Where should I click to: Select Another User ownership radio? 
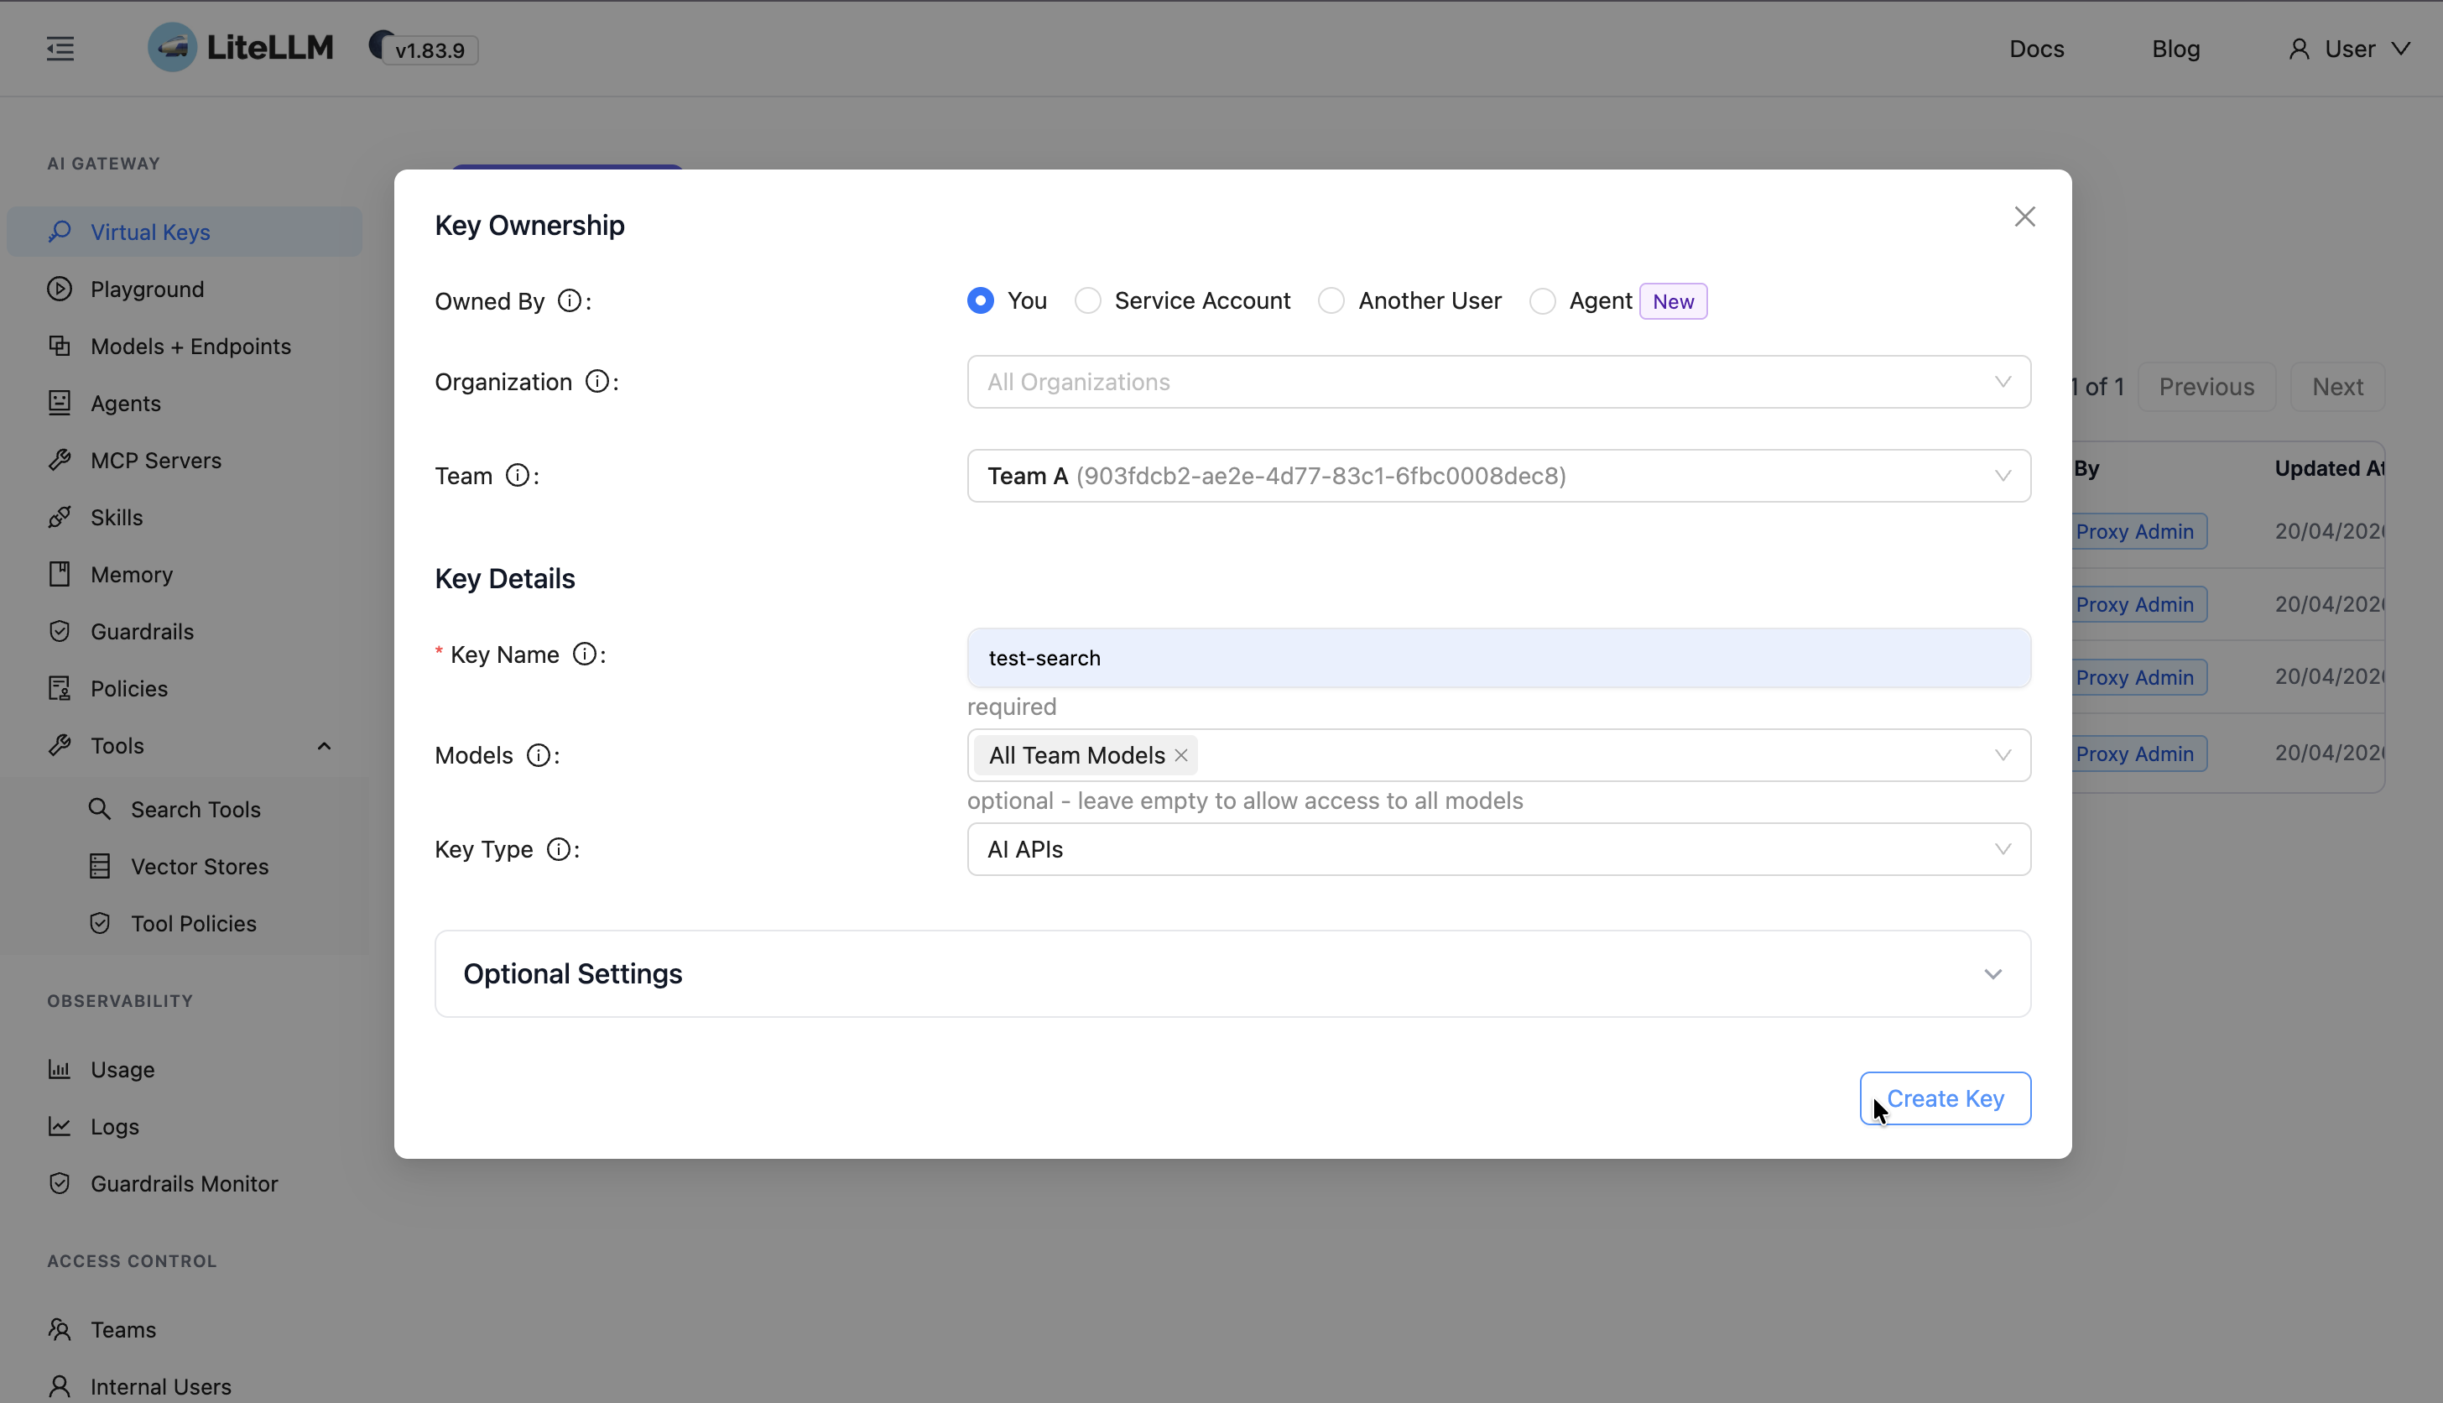[1331, 301]
